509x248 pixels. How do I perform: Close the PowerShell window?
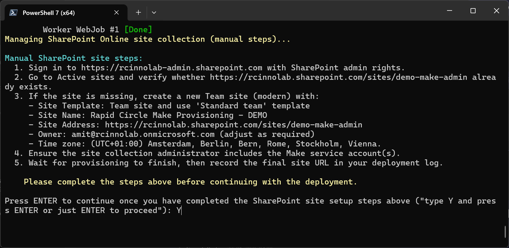pyautogui.click(x=496, y=11)
